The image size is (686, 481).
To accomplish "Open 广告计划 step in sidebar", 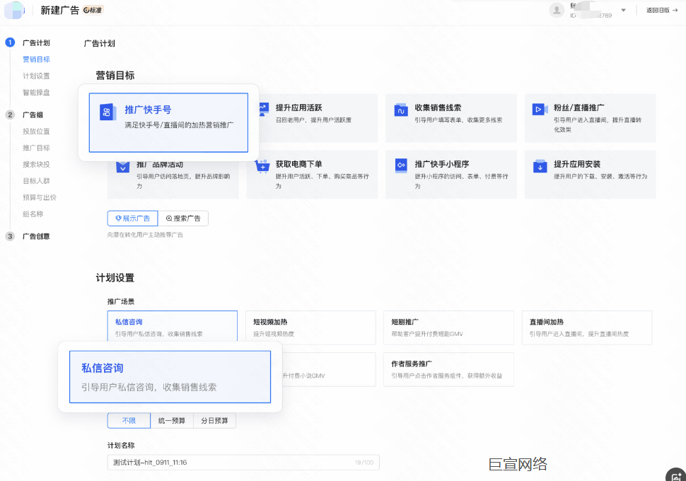I will click(36, 43).
